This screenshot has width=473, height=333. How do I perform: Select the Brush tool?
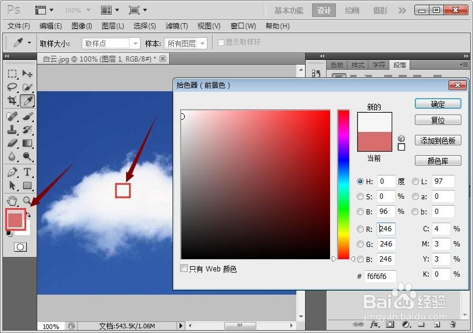(27, 116)
